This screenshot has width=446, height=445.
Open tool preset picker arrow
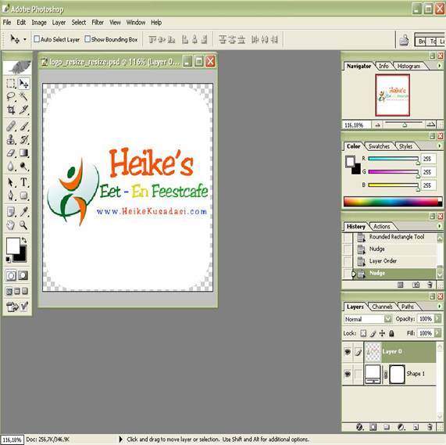[25, 39]
